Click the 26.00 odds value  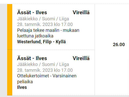click(119, 45)
